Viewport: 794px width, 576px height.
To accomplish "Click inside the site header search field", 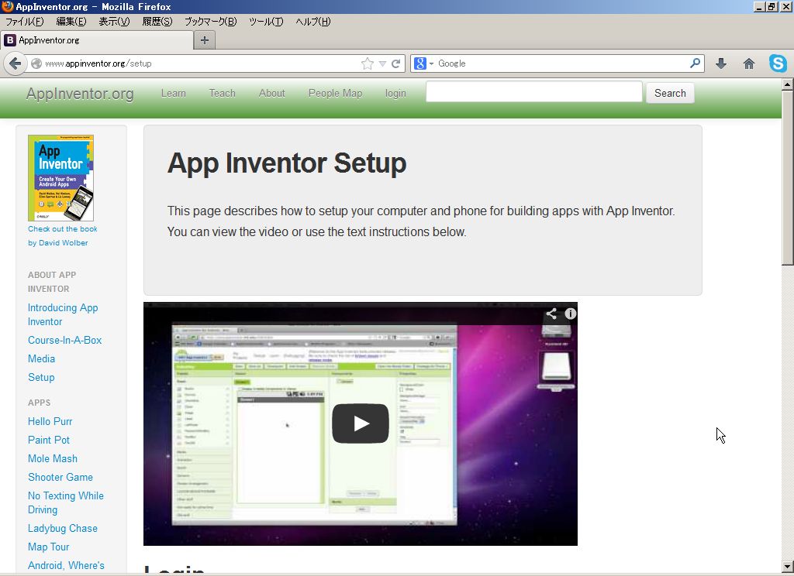I will click(533, 91).
